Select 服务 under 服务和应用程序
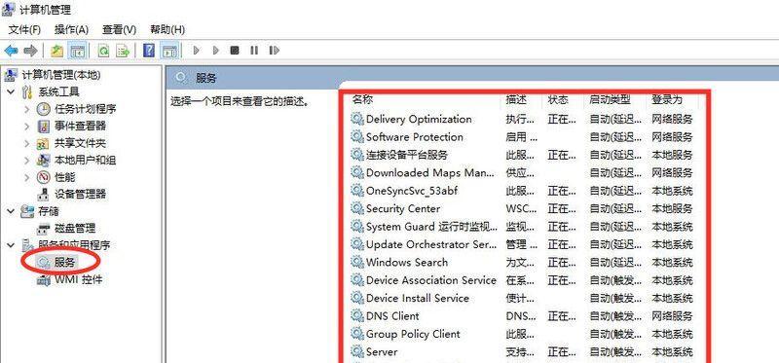 tap(64, 262)
